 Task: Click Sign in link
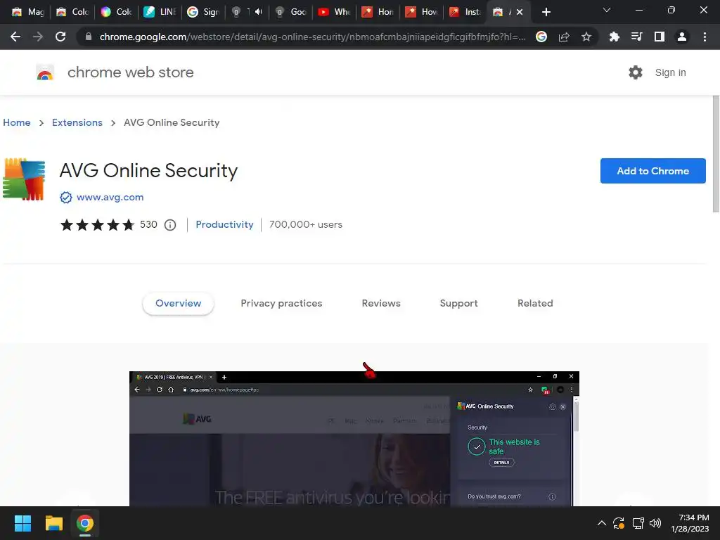click(x=670, y=72)
